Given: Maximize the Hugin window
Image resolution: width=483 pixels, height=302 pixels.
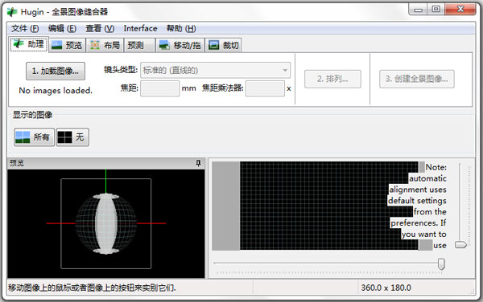Looking at the screenshot, I should [x=436, y=9].
